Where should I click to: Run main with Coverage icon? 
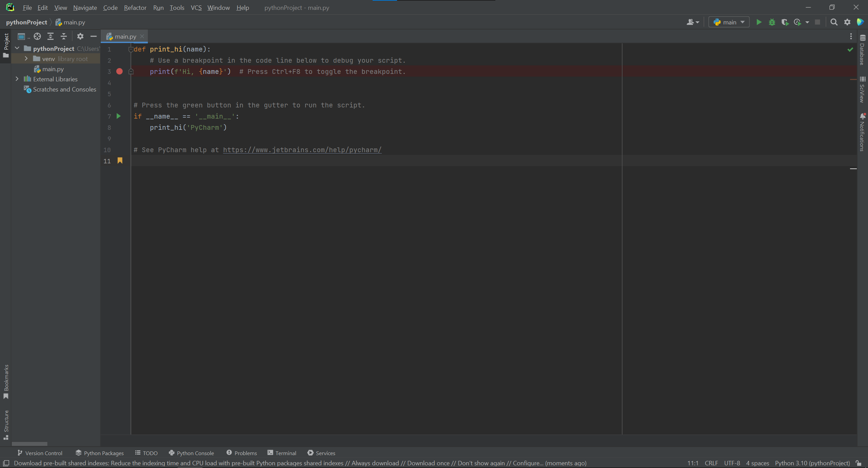[x=785, y=22]
